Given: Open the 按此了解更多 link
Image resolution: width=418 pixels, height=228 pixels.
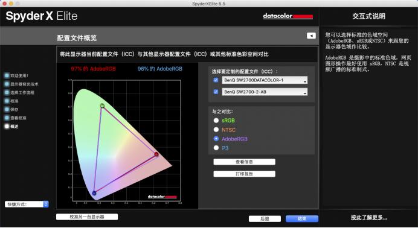Looking at the screenshot, I should [x=368, y=217].
